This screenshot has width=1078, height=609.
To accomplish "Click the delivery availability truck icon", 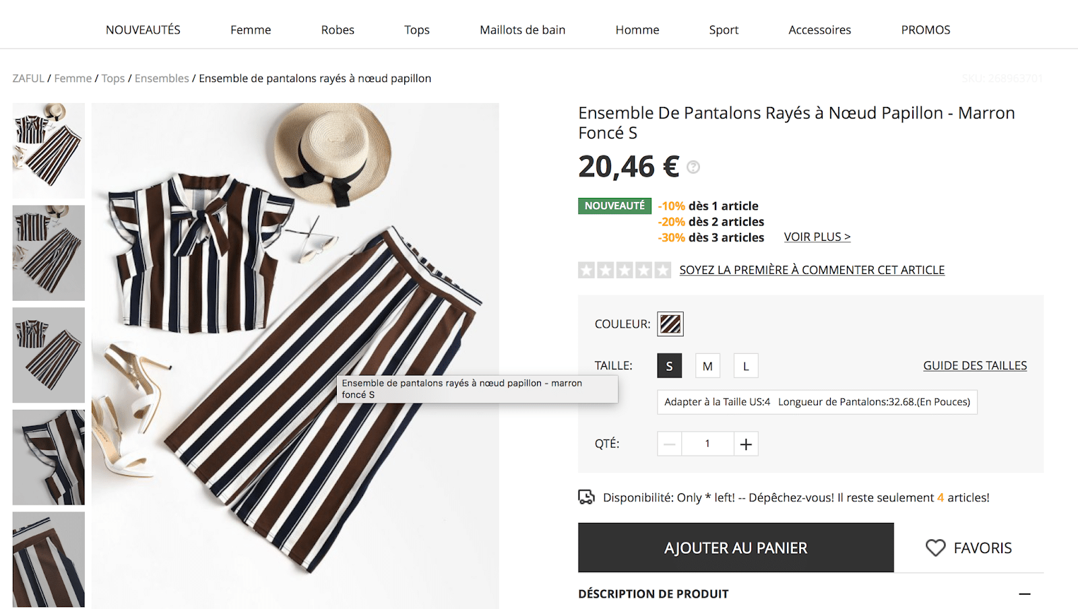I will (586, 497).
